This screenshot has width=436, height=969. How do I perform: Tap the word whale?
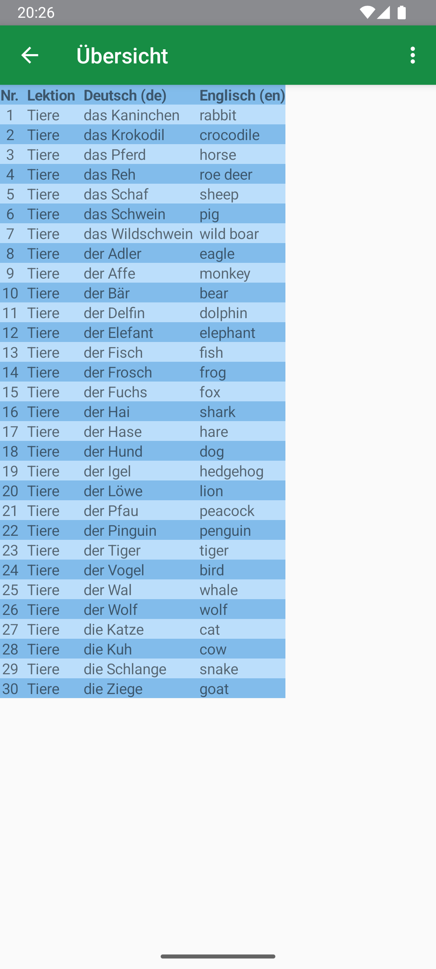(x=218, y=590)
